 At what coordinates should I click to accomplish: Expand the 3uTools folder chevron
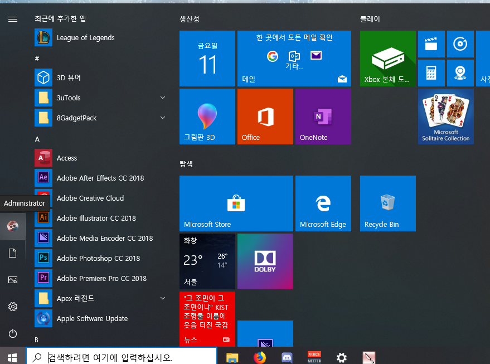click(x=163, y=98)
